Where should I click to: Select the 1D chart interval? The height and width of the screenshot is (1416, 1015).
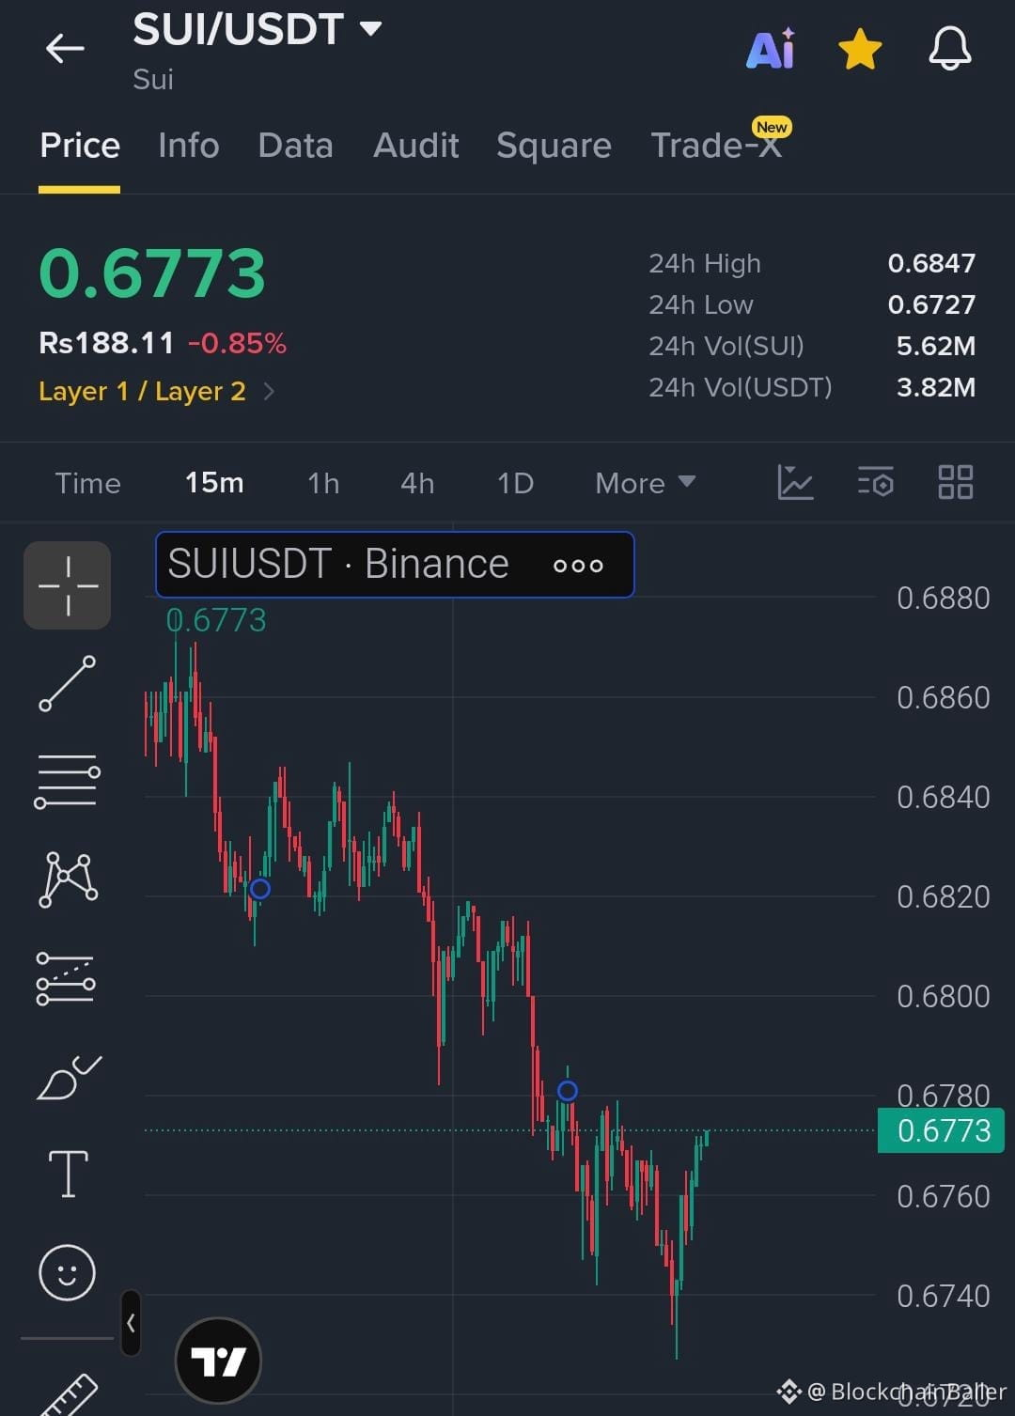point(515,483)
